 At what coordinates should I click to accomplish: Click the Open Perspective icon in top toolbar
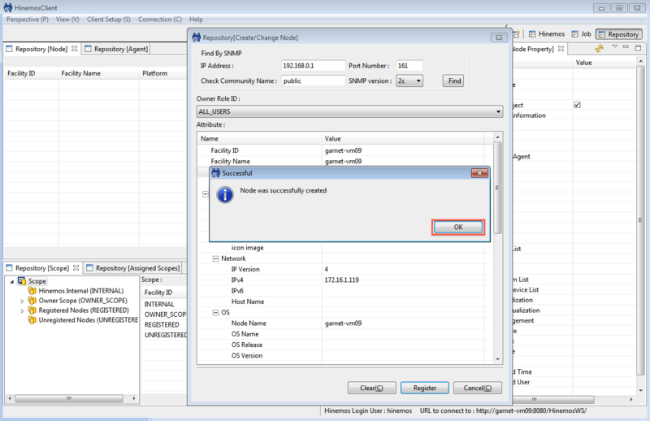point(516,34)
